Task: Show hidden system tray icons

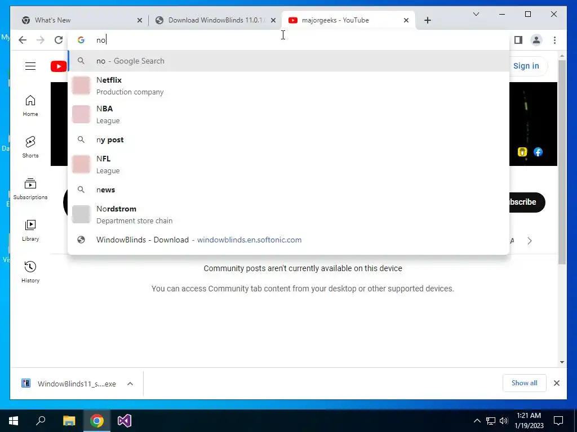Action: [x=477, y=421]
